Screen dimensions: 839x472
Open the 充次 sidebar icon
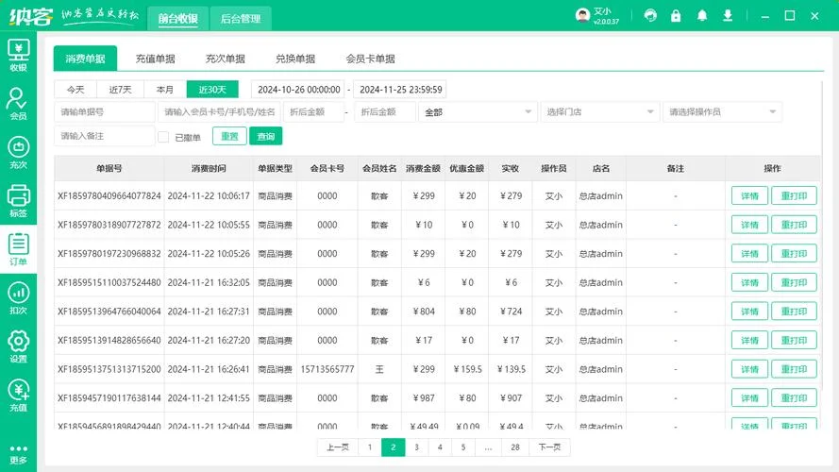(18, 153)
